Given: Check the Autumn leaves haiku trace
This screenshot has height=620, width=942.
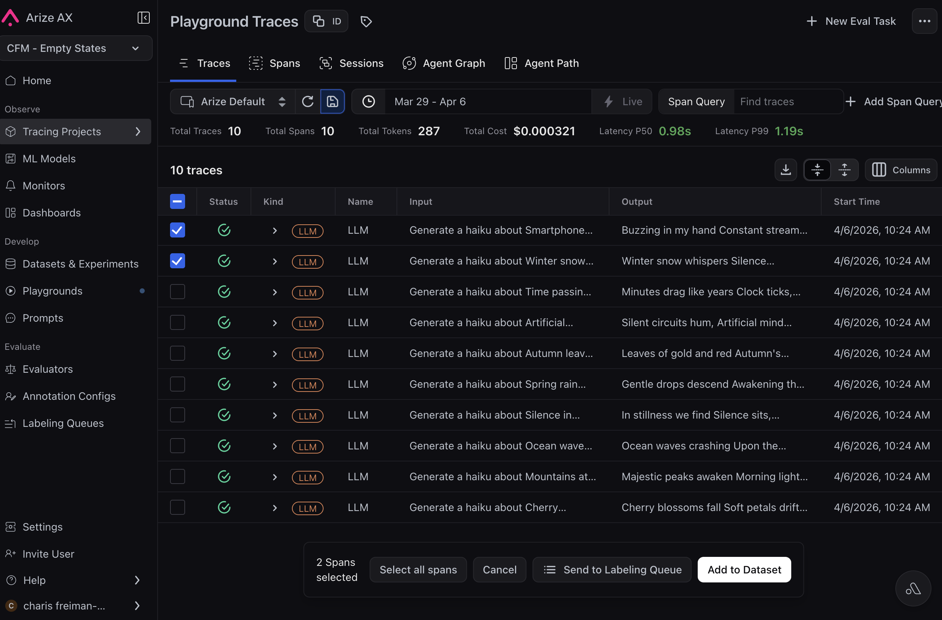Looking at the screenshot, I should coord(177,354).
